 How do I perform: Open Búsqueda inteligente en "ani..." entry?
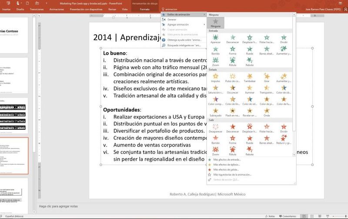tap(184, 45)
